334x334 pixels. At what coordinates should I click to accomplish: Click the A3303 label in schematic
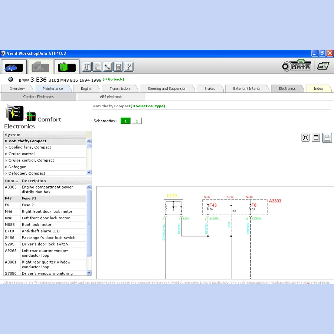[275, 201]
